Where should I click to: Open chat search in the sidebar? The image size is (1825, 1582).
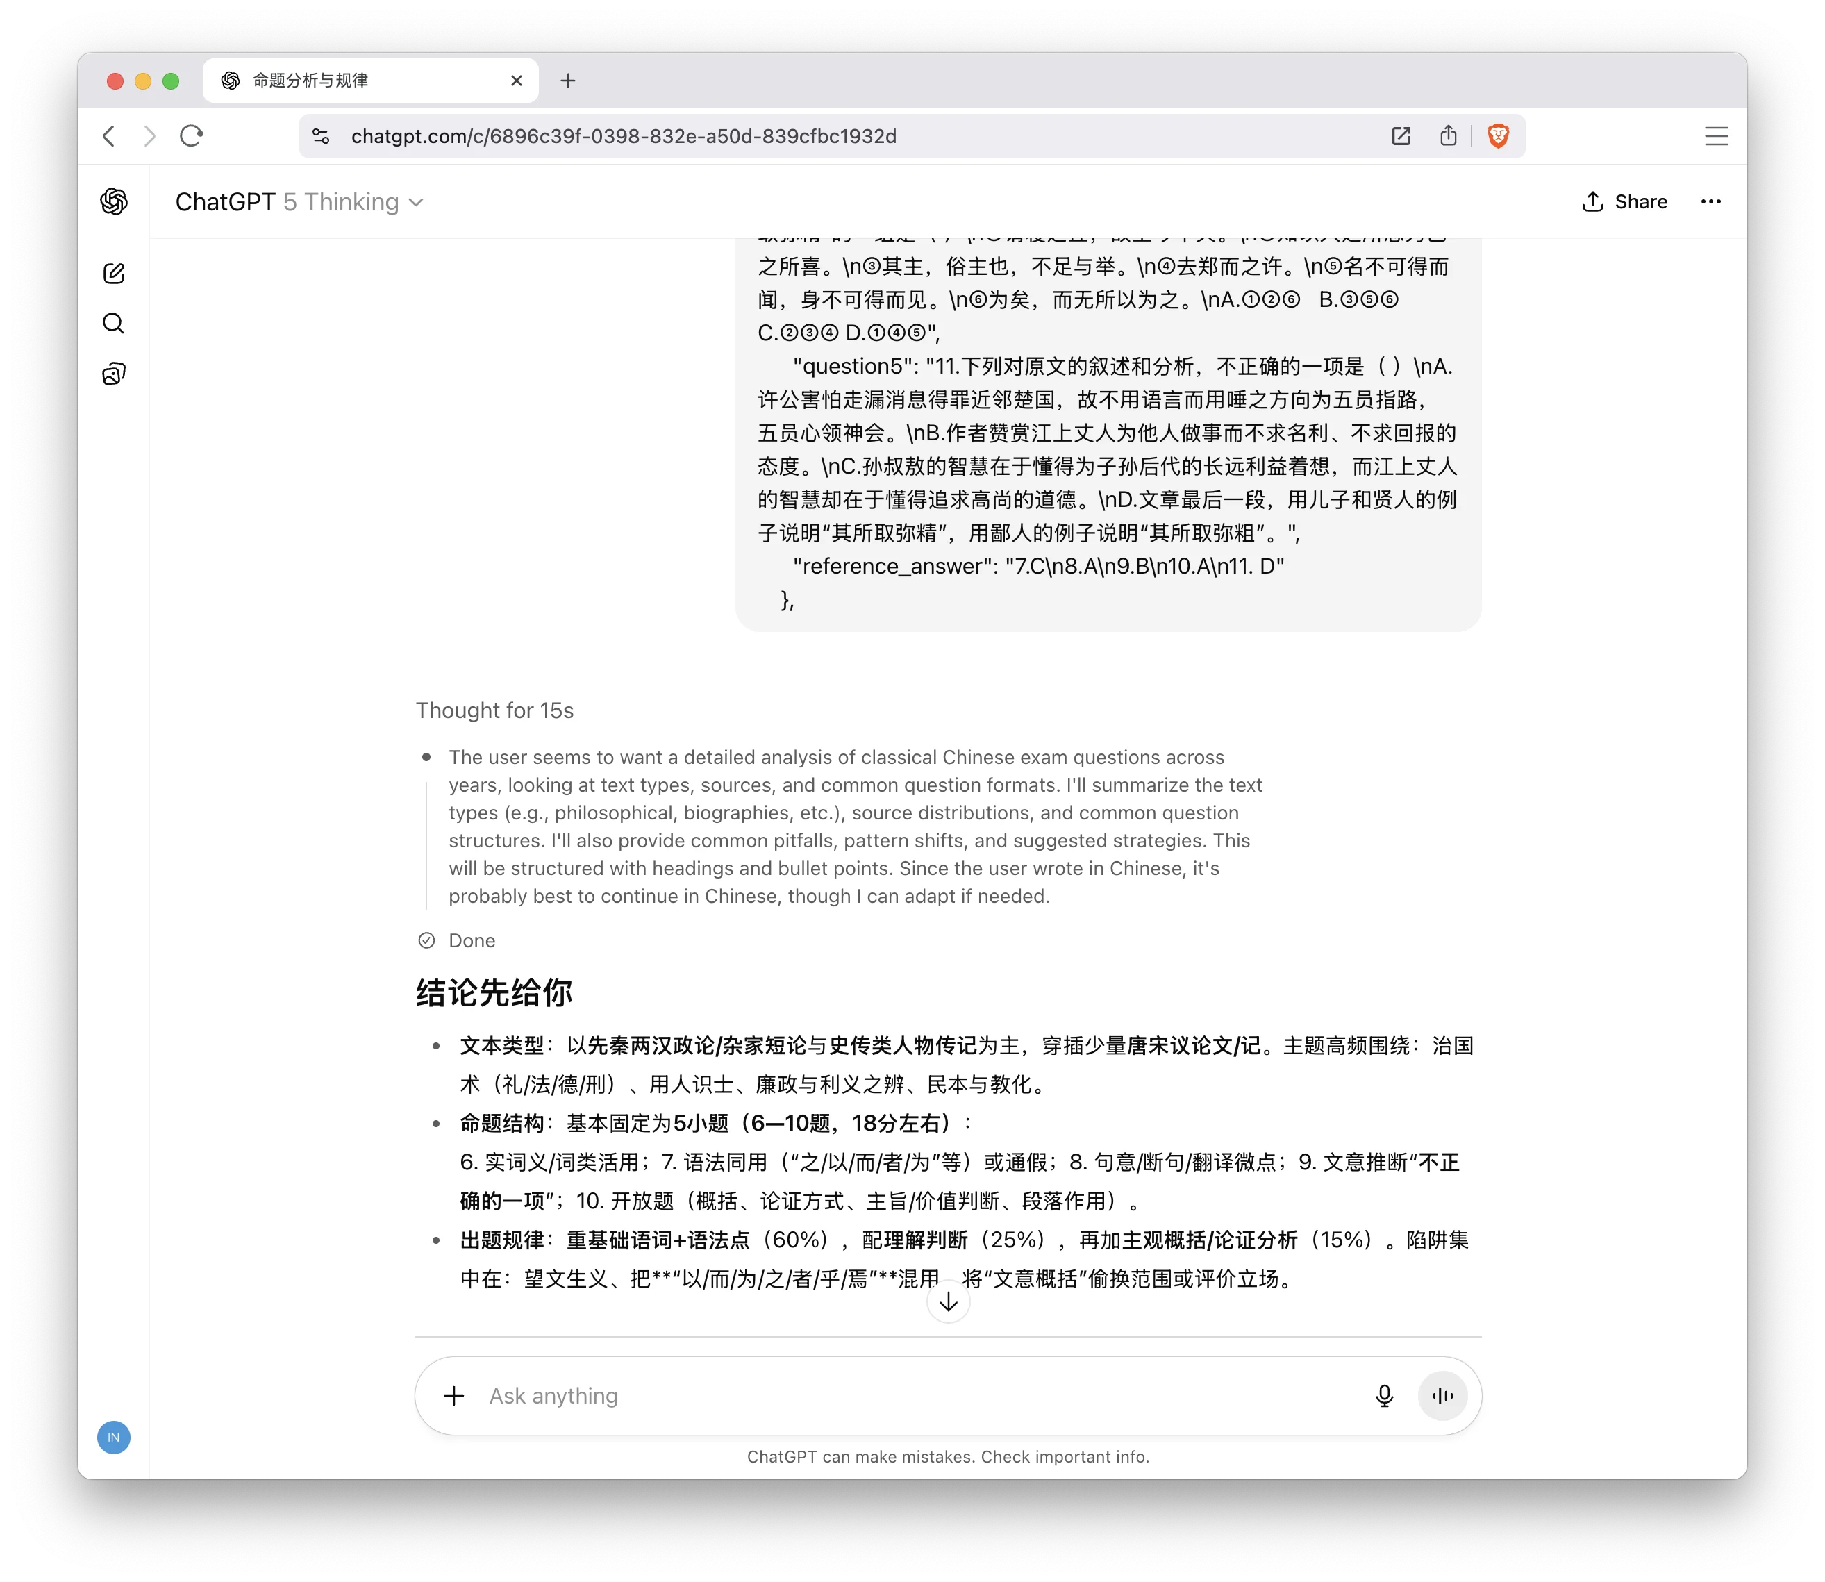[113, 323]
